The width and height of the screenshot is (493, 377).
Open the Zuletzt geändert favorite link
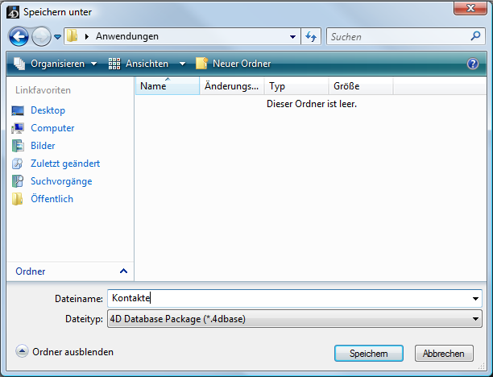[x=65, y=164]
